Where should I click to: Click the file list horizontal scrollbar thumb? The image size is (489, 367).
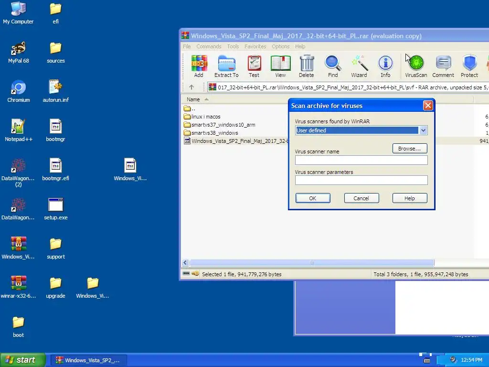[312, 262]
